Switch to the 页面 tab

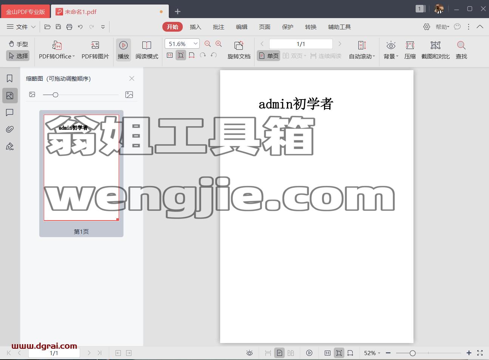pyautogui.click(x=265, y=27)
